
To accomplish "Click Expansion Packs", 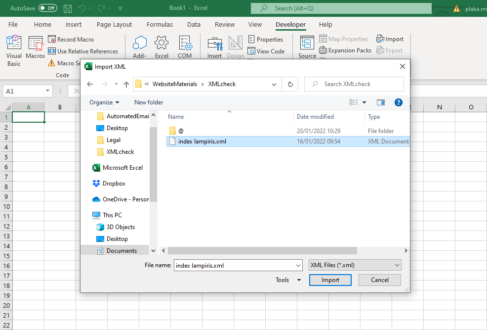I will [x=345, y=50].
